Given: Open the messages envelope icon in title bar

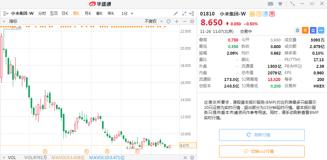Looking at the screenshot, I should click(x=270, y=4).
